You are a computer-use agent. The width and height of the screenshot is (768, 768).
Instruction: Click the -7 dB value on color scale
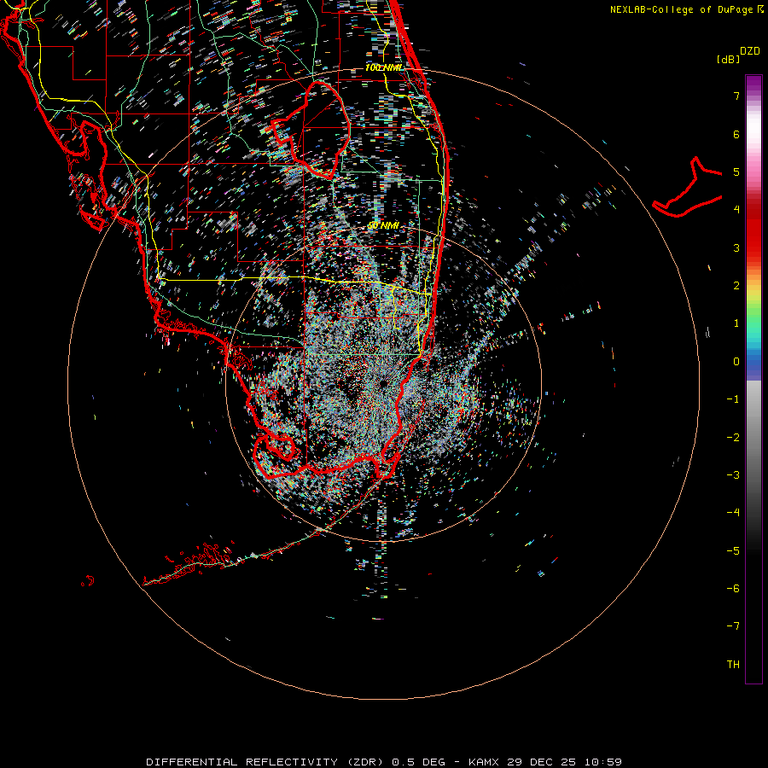(x=733, y=626)
